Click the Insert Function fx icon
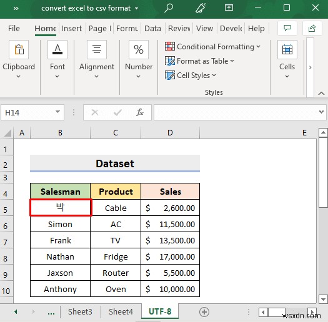This screenshot has width=328, height=322. tap(139, 112)
